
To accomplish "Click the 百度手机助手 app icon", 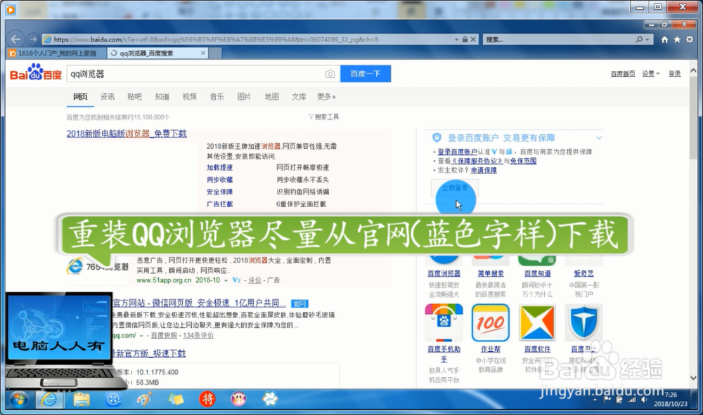I will pos(444,322).
